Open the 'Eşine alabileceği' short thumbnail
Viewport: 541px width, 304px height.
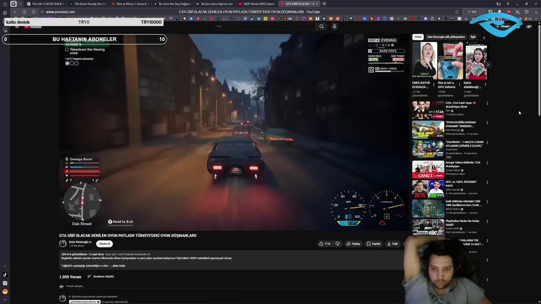pos(476,61)
